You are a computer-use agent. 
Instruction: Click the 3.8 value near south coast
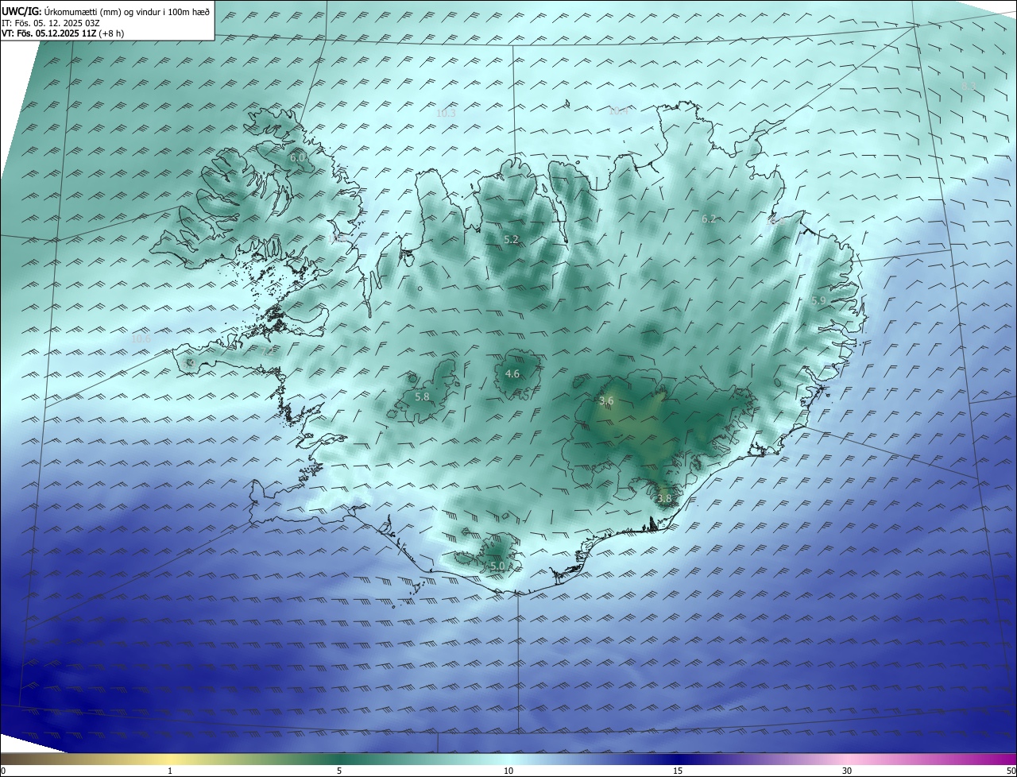664,498
